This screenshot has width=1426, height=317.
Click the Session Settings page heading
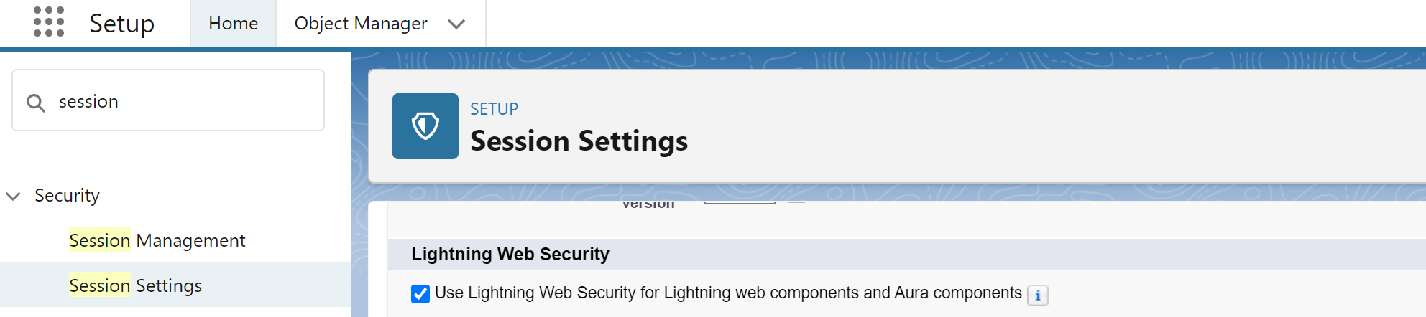579,141
